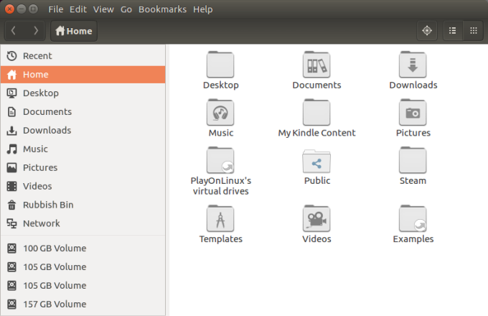The height and width of the screenshot is (316, 488).
Task: Select Music in the sidebar
Action: [83, 149]
